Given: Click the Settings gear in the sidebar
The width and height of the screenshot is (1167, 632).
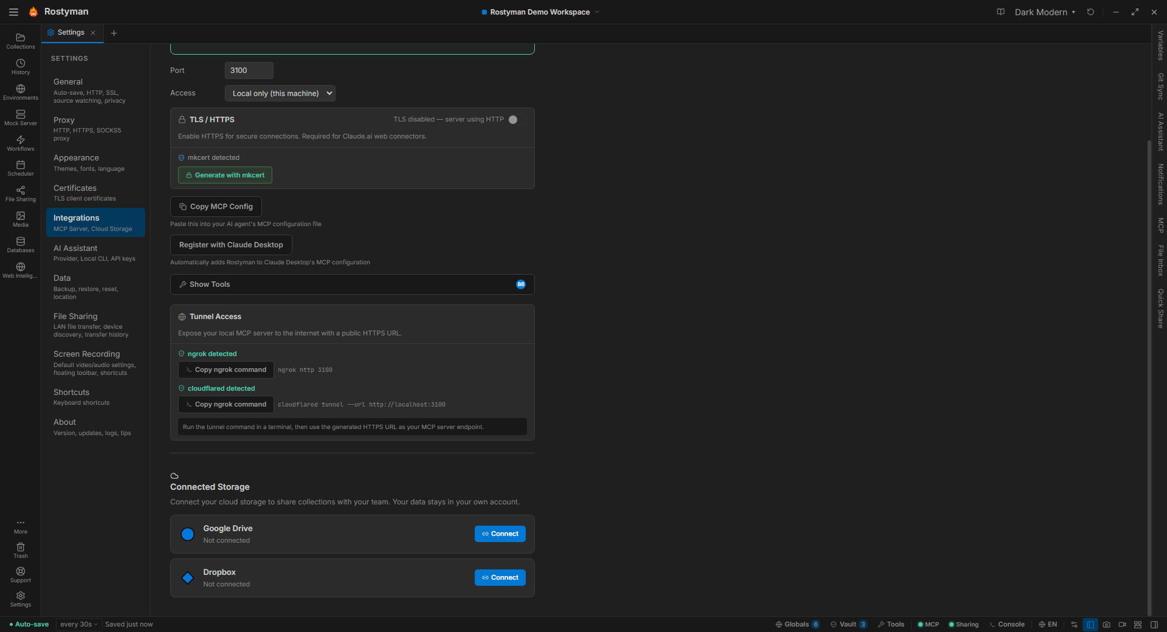Looking at the screenshot, I should point(20,599).
